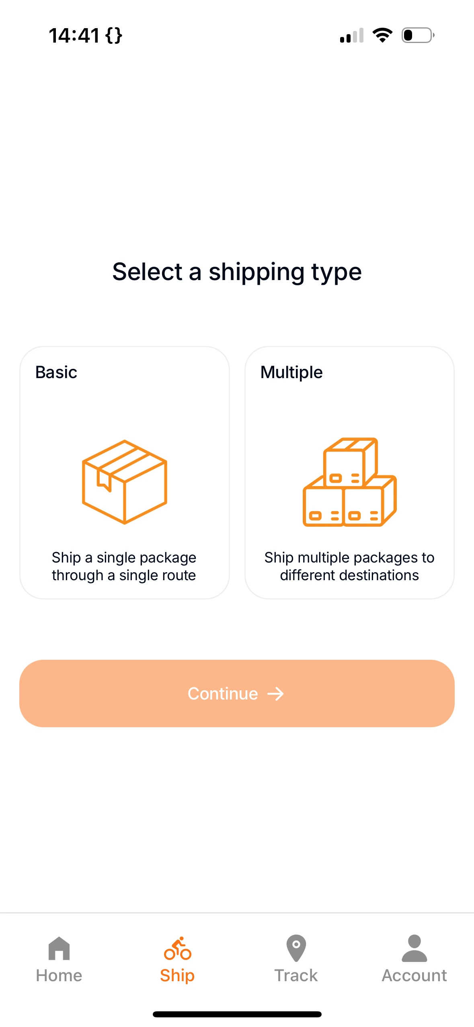Tap the single box package icon
The height and width of the screenshot is (1027, 474).
coord(124,482)
